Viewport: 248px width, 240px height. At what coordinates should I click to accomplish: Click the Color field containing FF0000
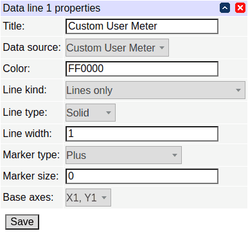coord(142,69)
